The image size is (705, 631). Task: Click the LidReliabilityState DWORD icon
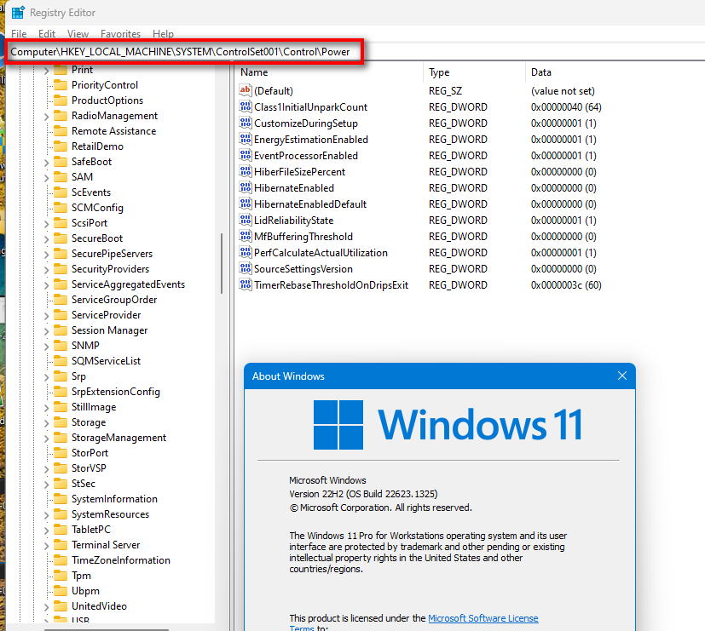point(245,220)
